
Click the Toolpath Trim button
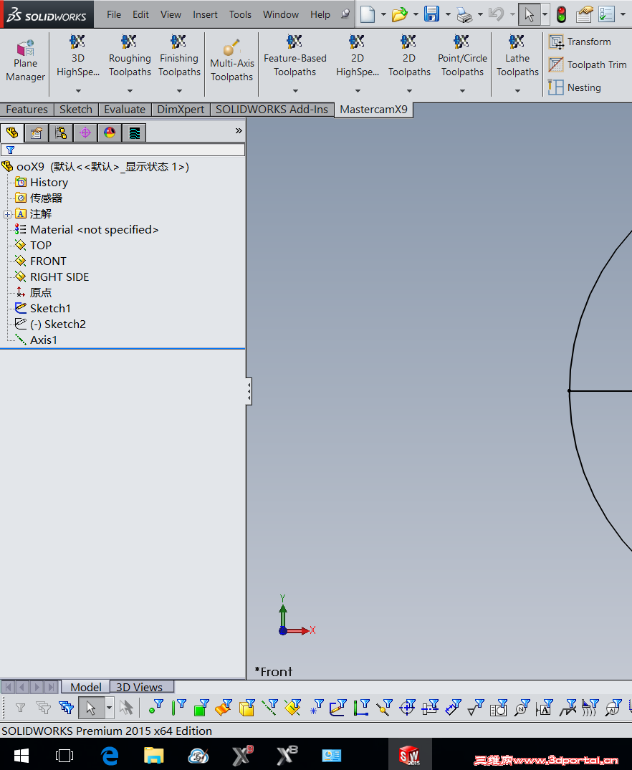(x=588, y=64)
